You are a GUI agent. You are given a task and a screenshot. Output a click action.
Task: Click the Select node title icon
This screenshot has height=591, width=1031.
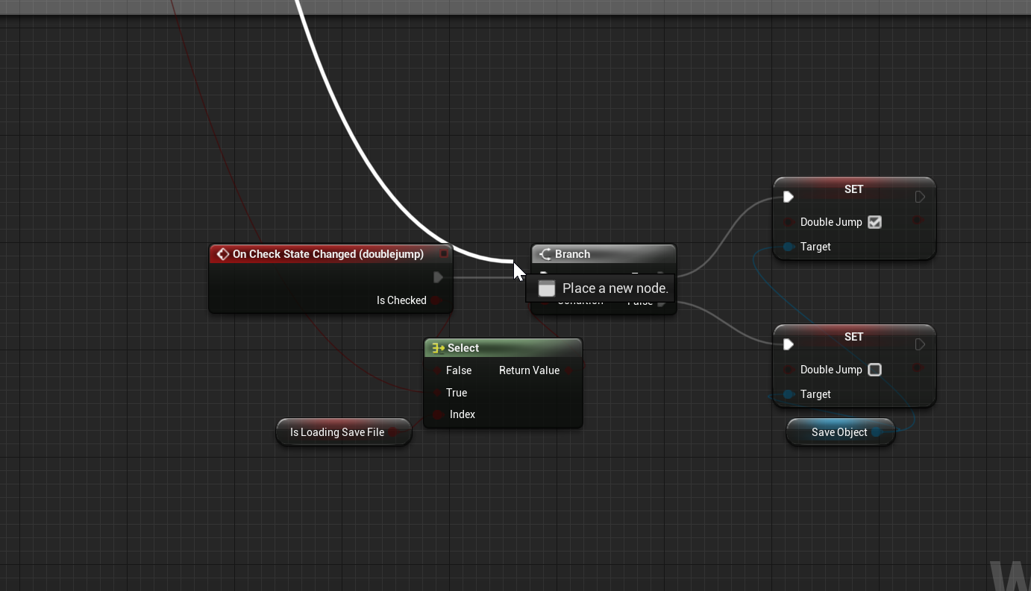coord(439,348)
